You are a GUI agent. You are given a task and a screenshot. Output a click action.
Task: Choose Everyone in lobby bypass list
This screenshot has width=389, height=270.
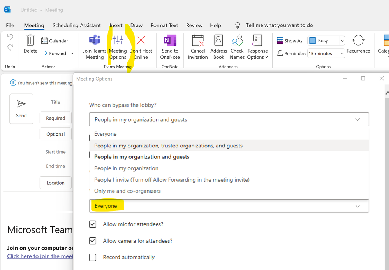[229, 134]
